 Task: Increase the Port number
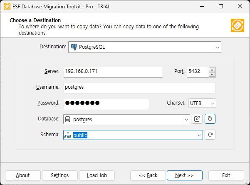tap(212, 70)
